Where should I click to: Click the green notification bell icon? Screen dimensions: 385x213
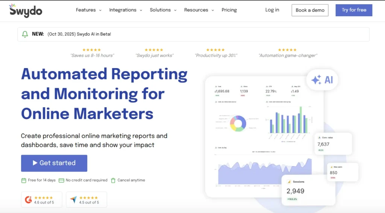point(25,34)
